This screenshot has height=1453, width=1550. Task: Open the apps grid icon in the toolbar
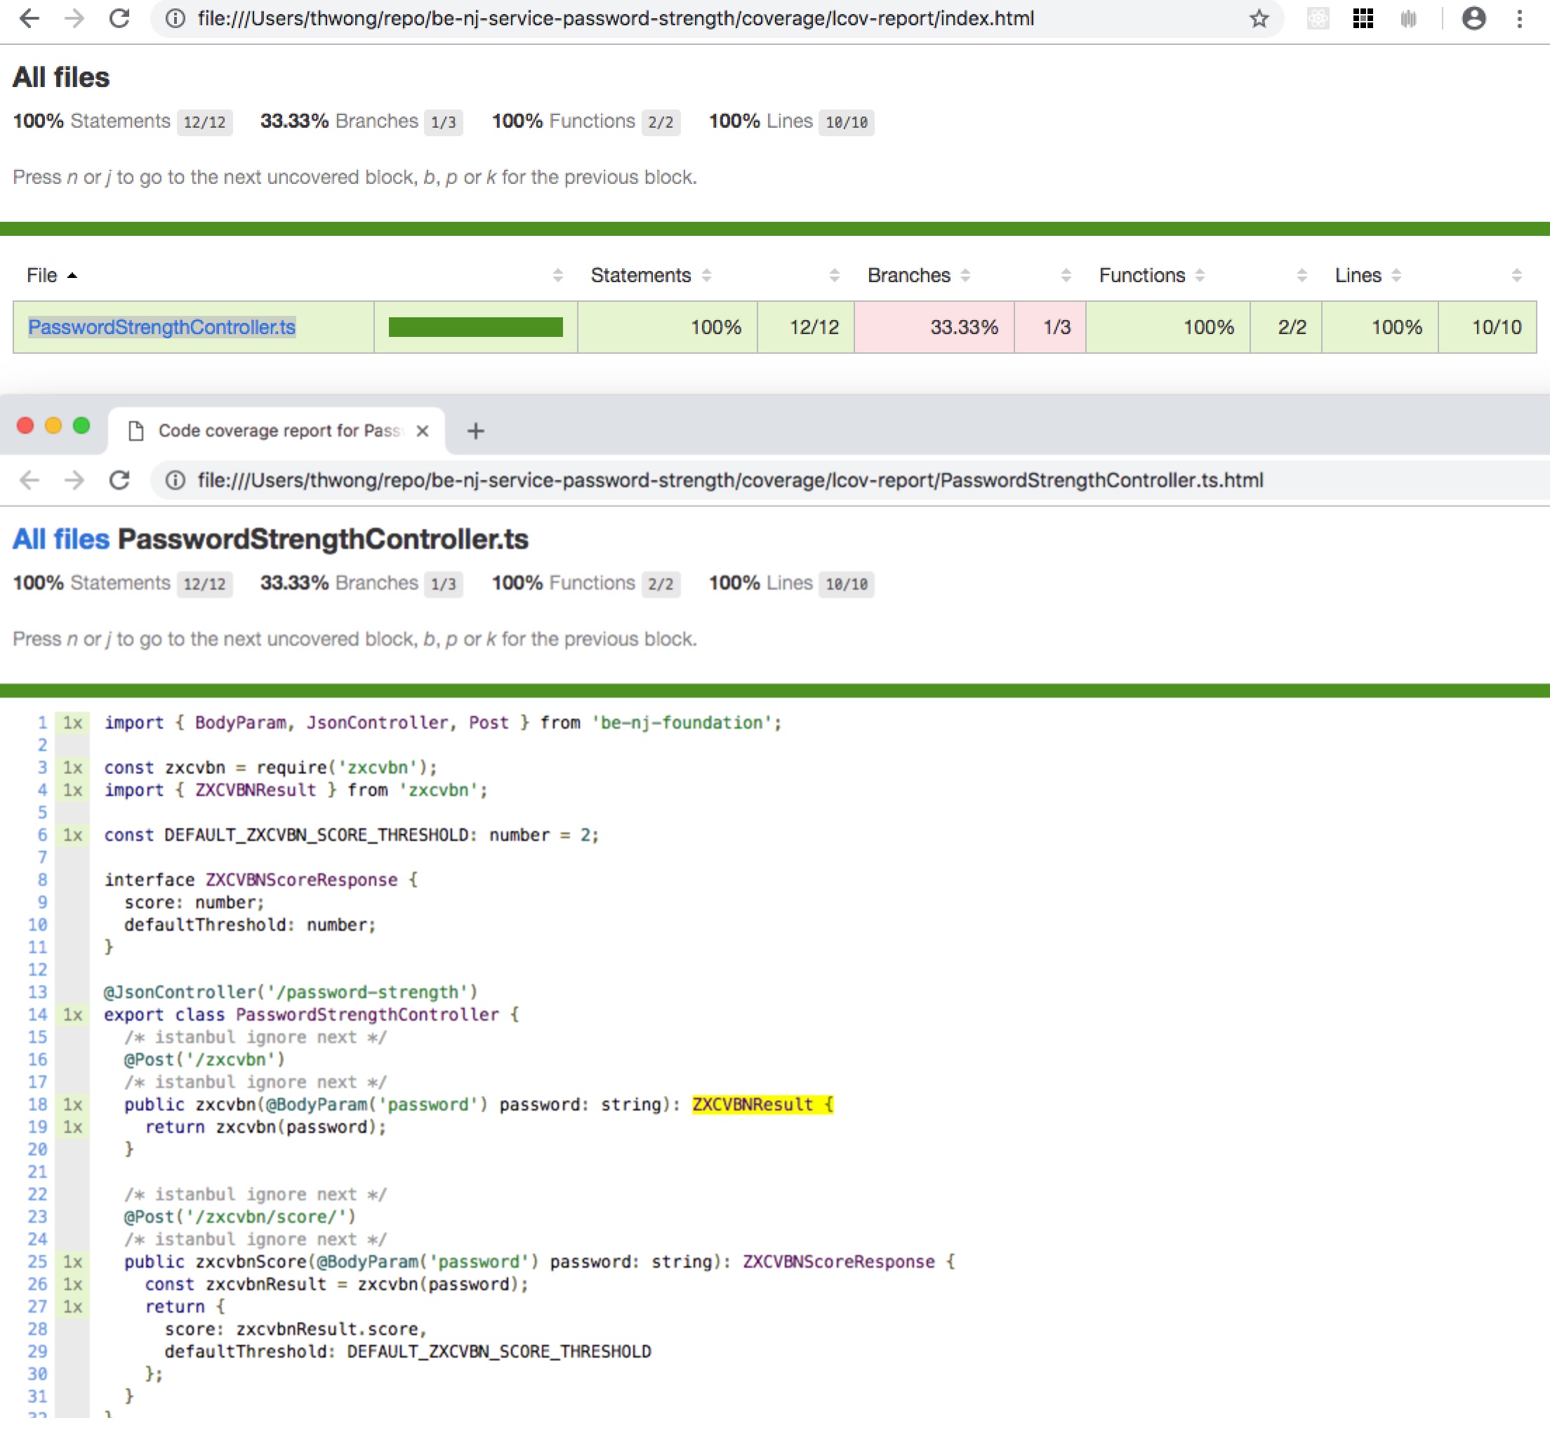[x=1364, y=19]
